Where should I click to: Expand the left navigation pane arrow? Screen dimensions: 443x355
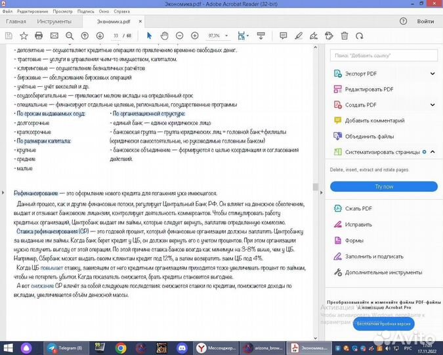click(3, 193)
